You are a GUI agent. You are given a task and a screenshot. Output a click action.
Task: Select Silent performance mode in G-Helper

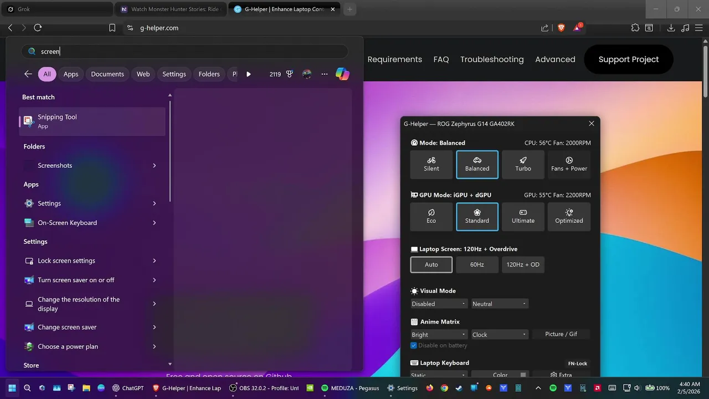click(431, 165)
